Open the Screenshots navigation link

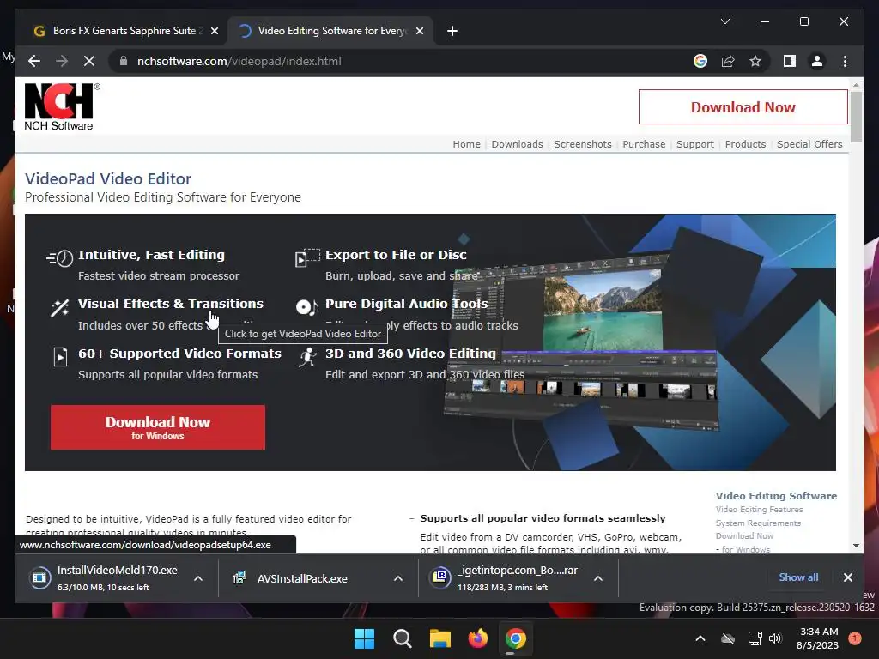click(x=583, y=144)
